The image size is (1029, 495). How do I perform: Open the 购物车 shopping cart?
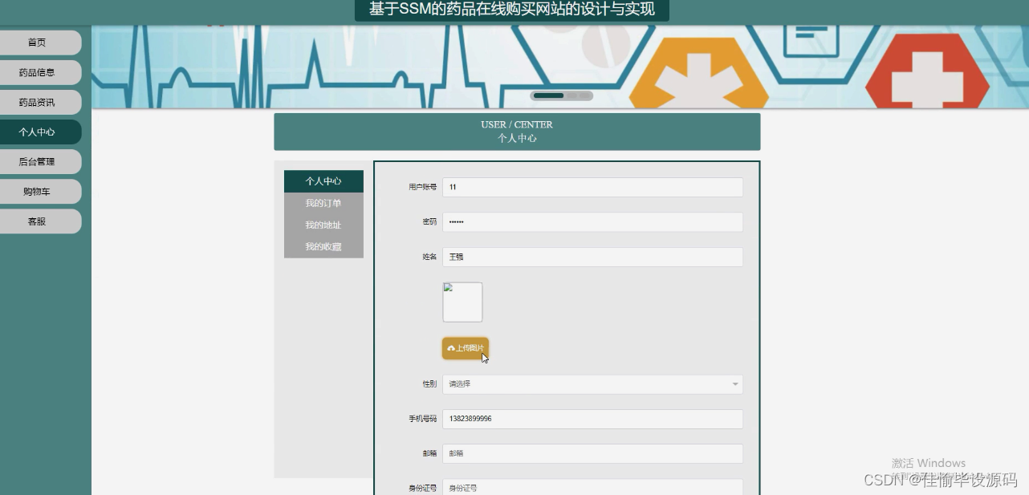click(x=39, y=191)
